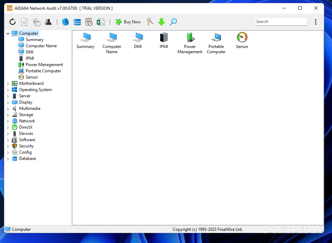332x243 pixels.
Task: Expand the Storage tree node
Action: [8, 115]
